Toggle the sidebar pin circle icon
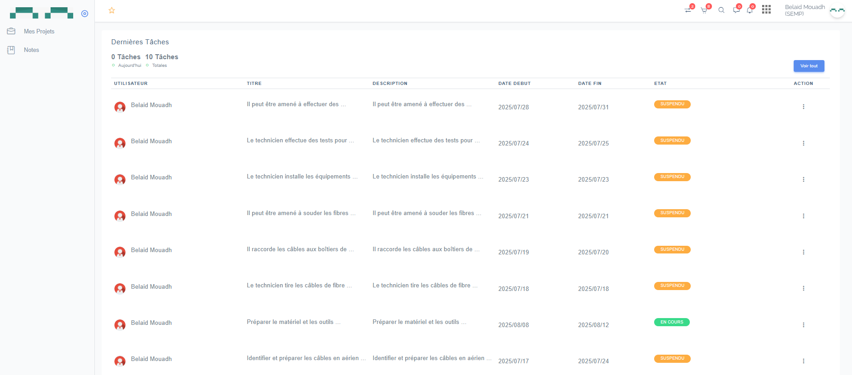Viewport: 852px width, 375px height. click(84, 14)
